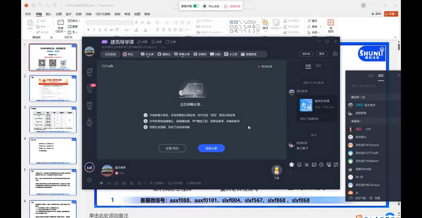Open the emoji picker in chat toolbar

[x=299, y=165]
